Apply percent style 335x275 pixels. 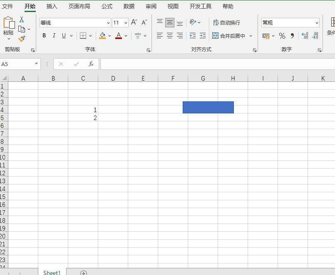click(x=282, y=36)
